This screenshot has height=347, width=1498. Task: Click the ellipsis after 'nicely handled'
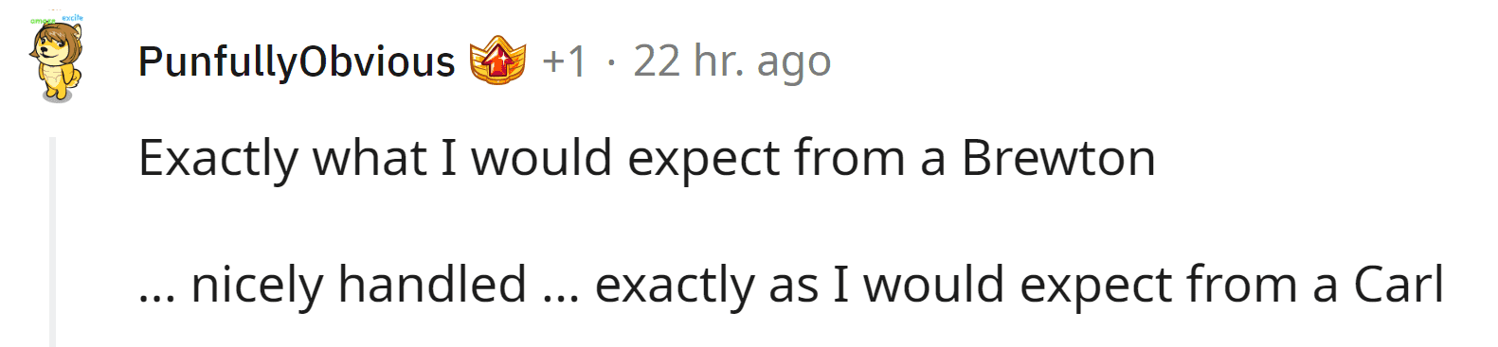560,297
